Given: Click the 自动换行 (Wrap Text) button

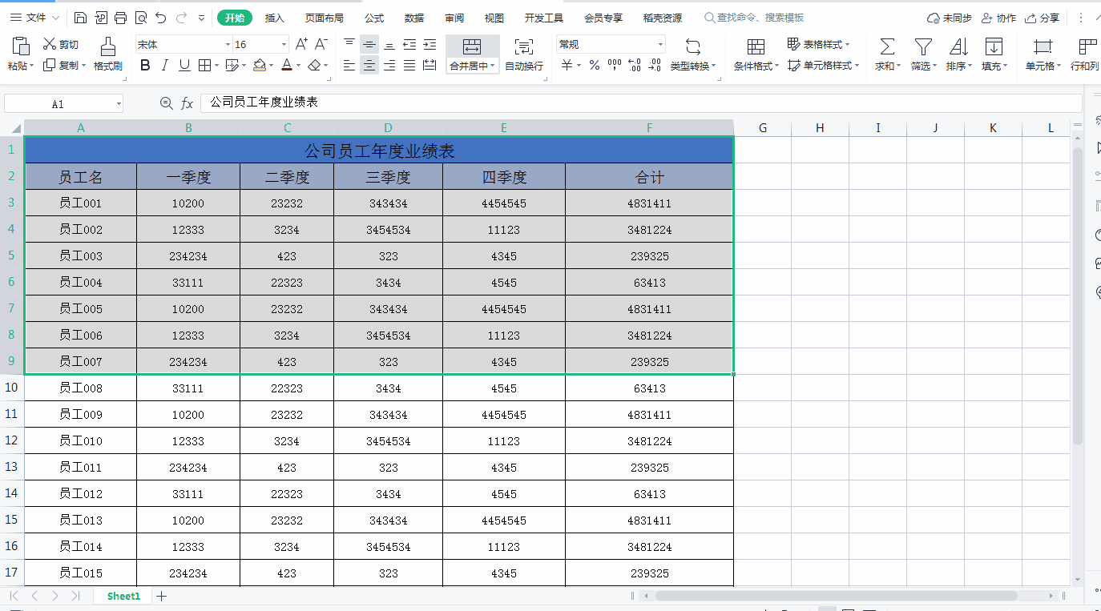Looking at the screenshot, I should point(524,54).
